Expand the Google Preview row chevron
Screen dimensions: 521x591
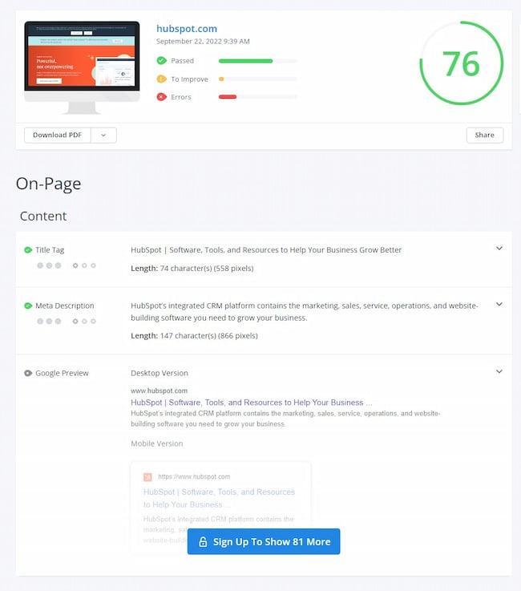click(x=499, y=371)
